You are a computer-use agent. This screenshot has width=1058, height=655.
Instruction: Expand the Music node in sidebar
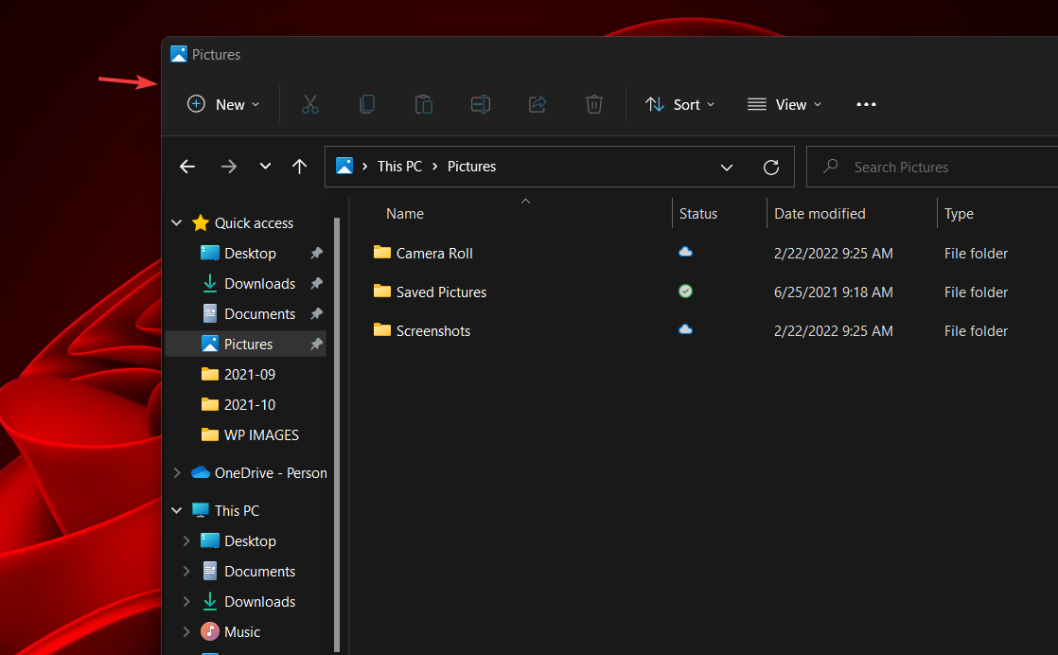(x=185, y=631)
